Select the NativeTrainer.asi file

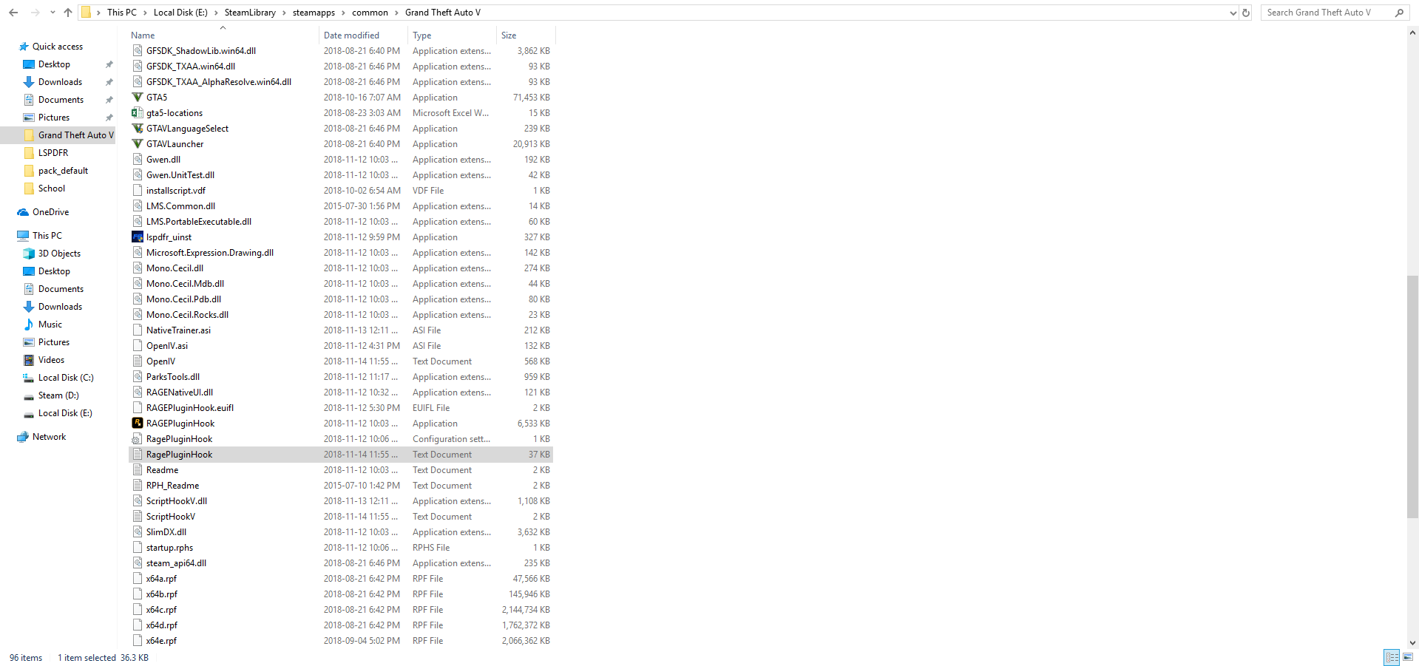[x=178, y=330]
